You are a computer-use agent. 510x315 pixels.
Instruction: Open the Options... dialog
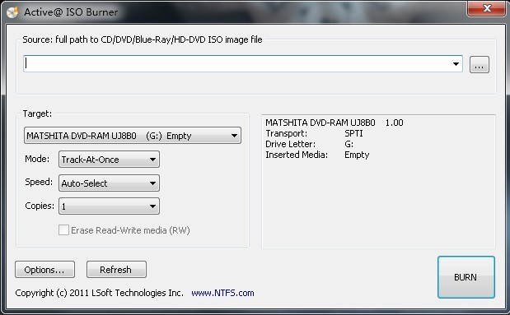coord(44,270)
